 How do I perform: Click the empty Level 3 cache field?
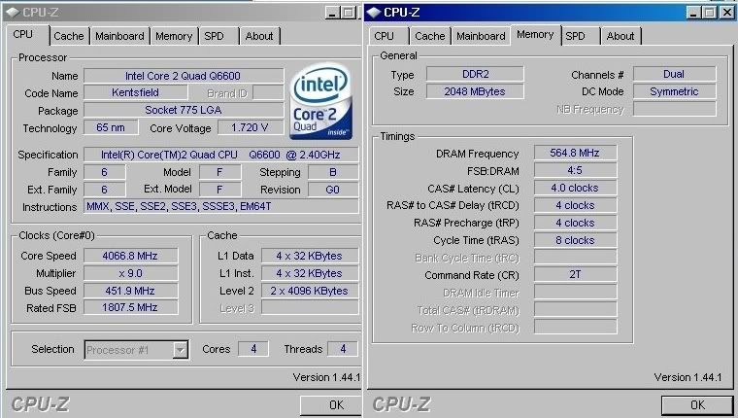pyautogui.click(x=310, y=308)
